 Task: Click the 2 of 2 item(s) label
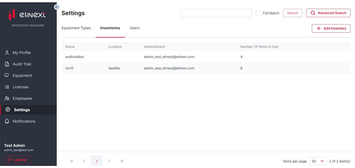coord(340,161)
